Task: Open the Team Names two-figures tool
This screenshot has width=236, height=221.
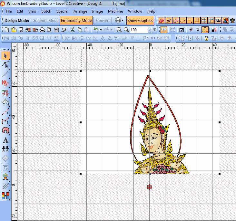Action: pyautogui.click(x=5, y=149)
